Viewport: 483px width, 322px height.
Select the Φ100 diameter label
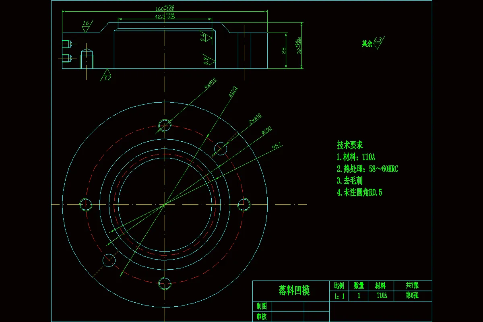pyautogui.click(x=266, y=130)
